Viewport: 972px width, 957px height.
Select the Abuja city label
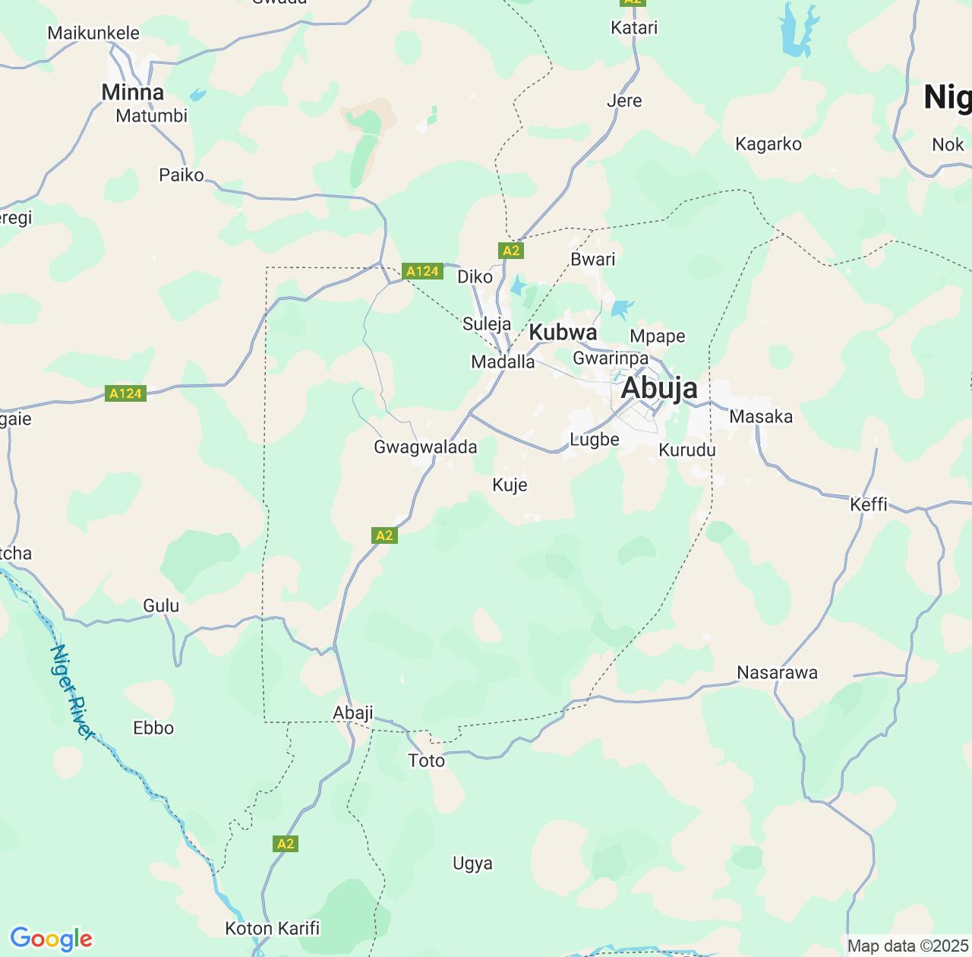click(x=659, y=388)
